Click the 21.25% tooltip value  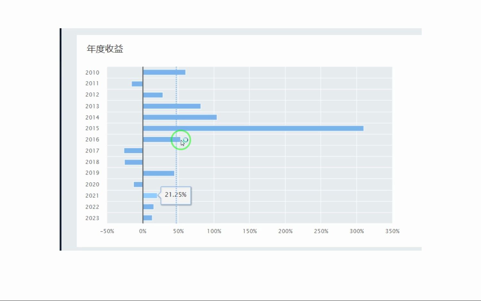(x=176, y=194)
